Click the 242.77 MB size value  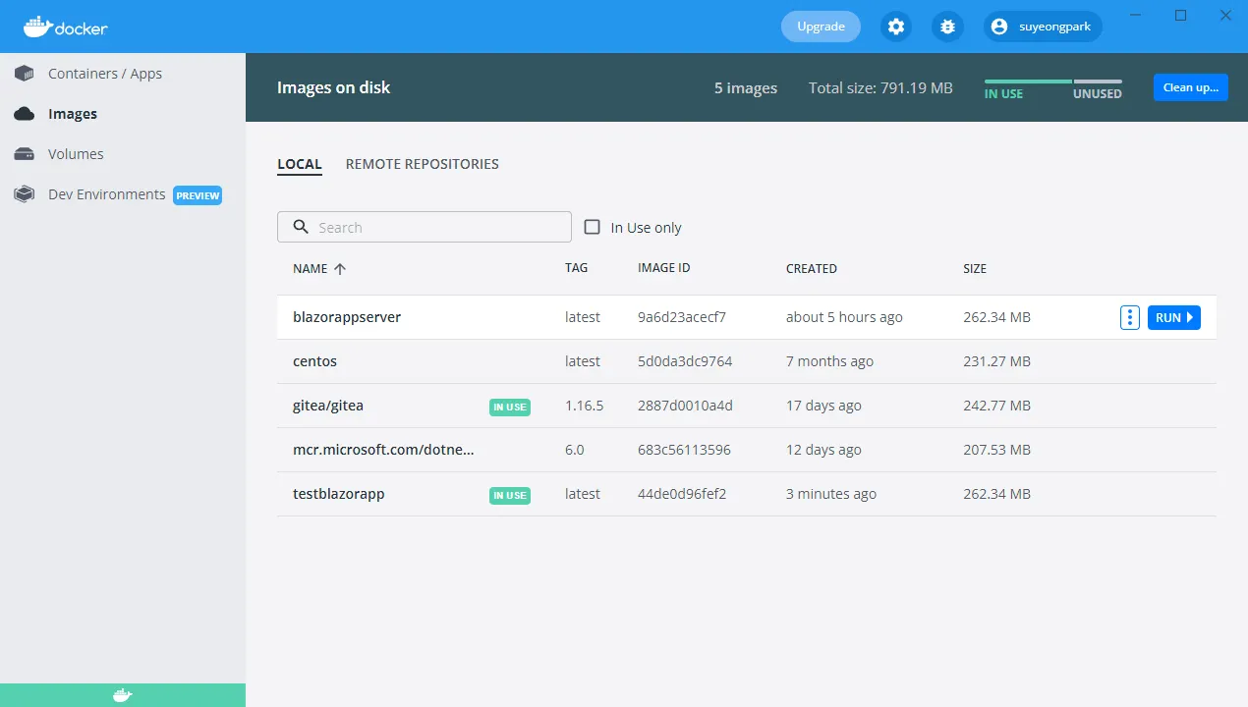(x=996, y=406)
